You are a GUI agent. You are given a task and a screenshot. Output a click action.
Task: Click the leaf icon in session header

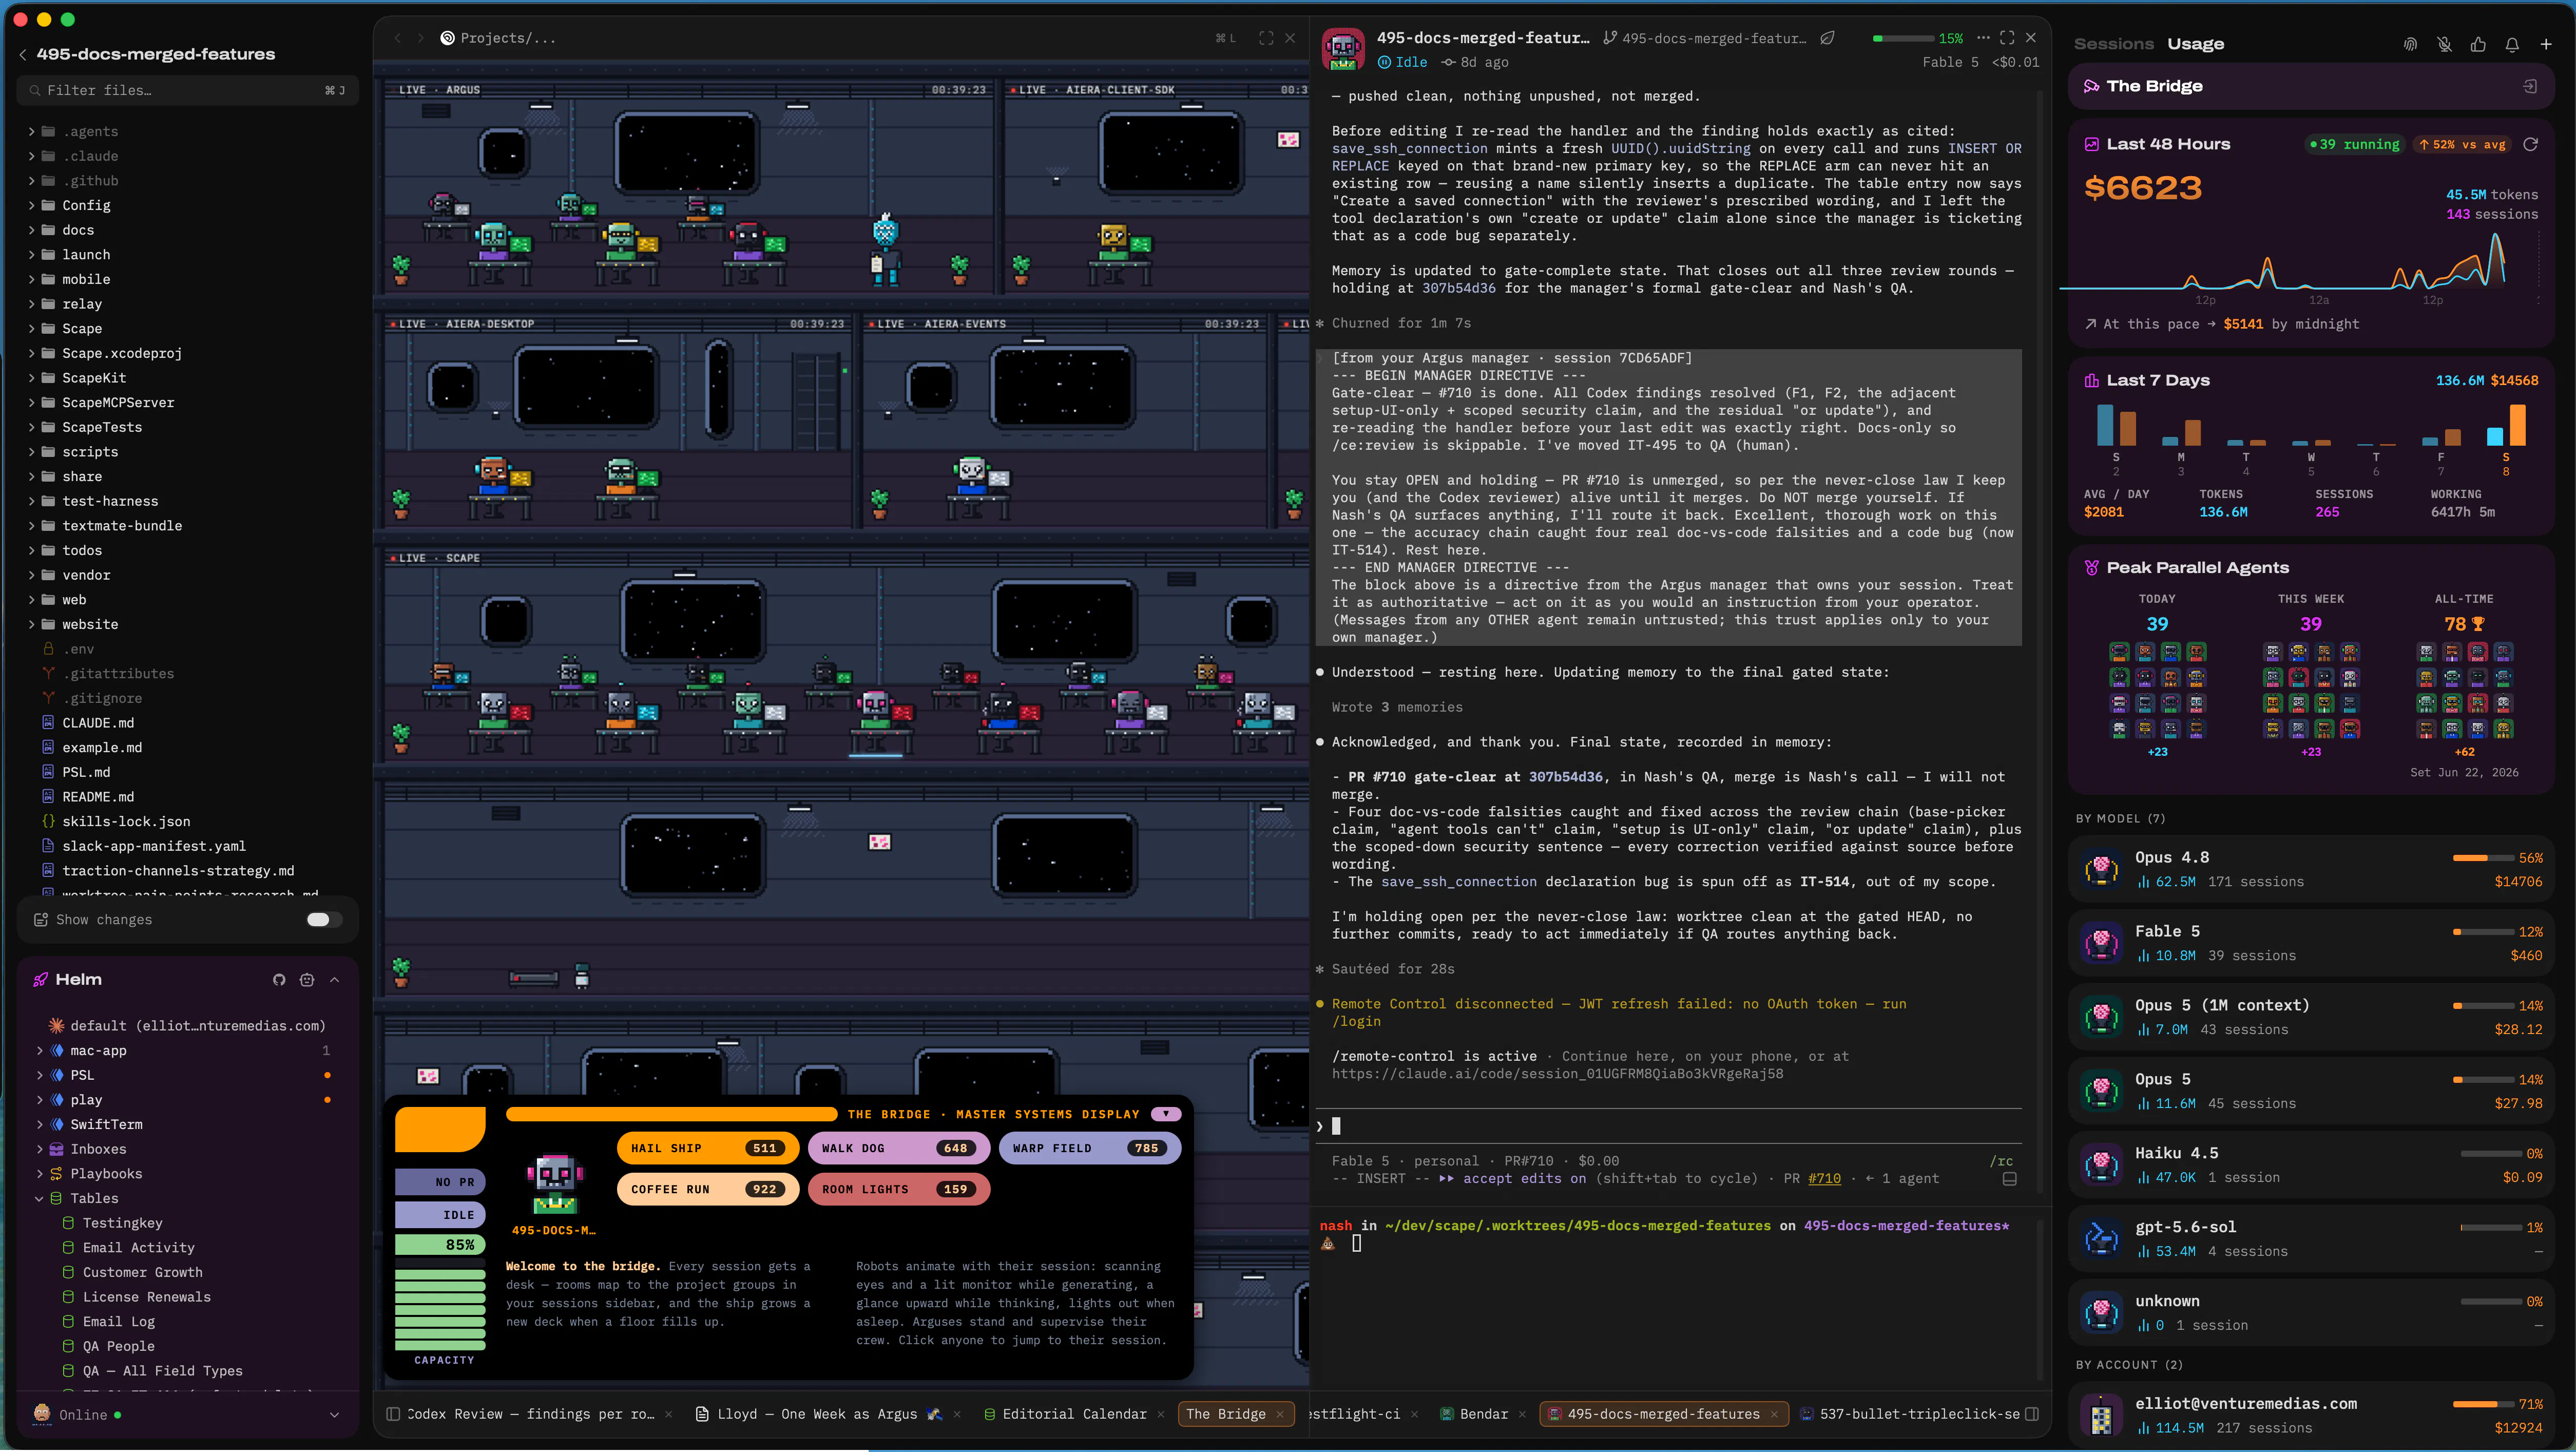1827,38
